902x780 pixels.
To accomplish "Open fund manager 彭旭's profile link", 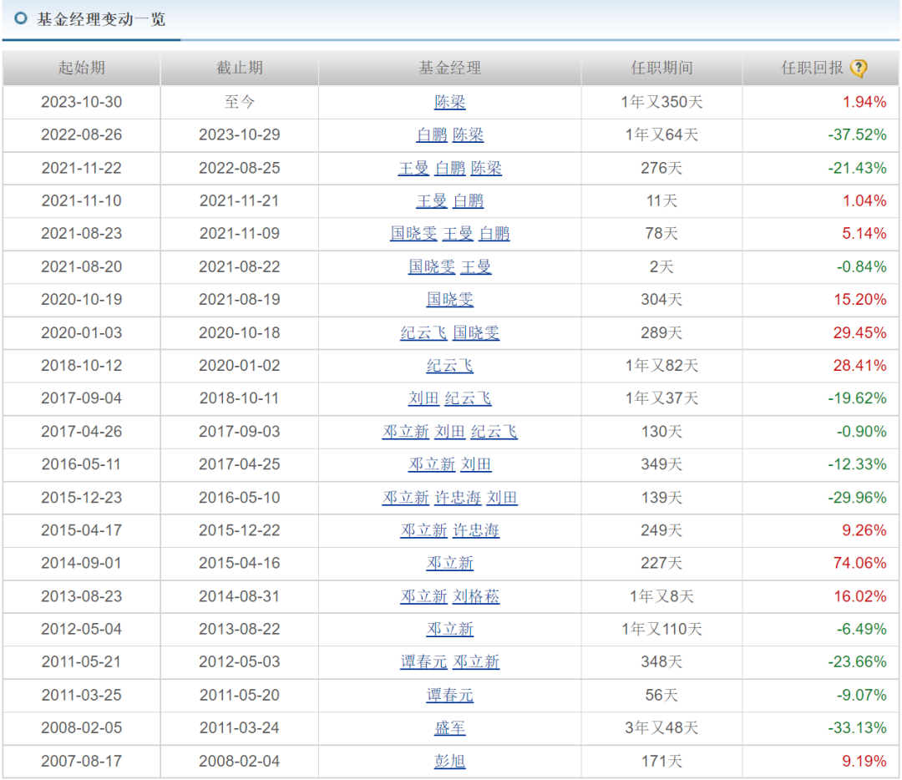I will click(450, 761).
